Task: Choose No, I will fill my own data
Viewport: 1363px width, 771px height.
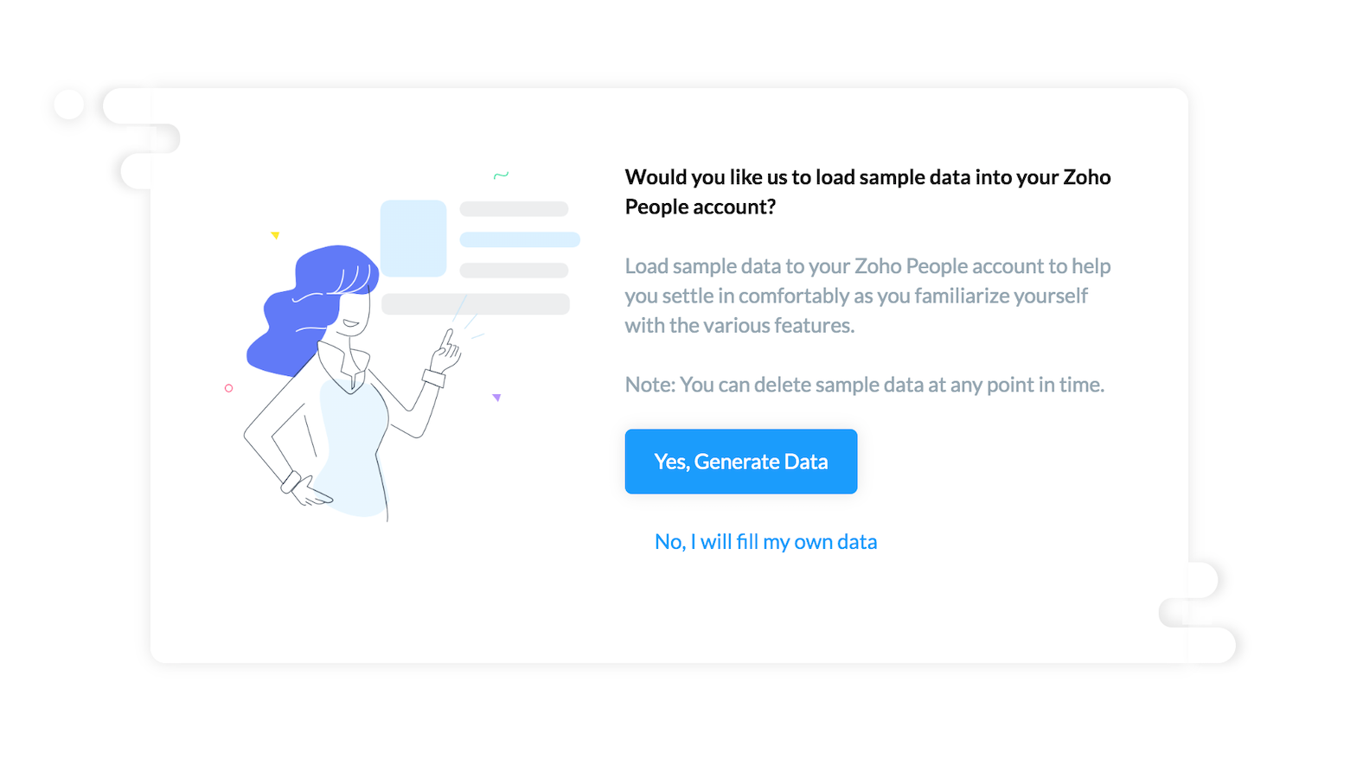Action: pyautogui.click(x=765, y=542)
